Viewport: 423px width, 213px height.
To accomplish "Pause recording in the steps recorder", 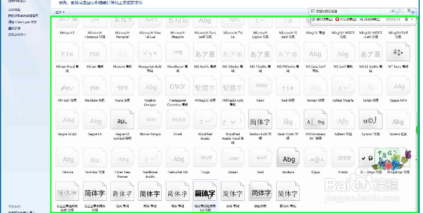I will [322, 19].
